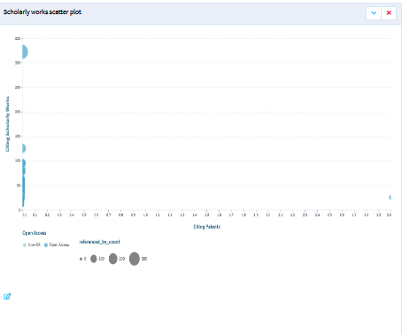Click the Non-OA green color swatch

pyautogui.click(x=25, y=245)
